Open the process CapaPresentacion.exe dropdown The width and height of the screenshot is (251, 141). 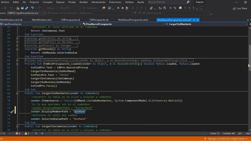[x=26, y=13]
